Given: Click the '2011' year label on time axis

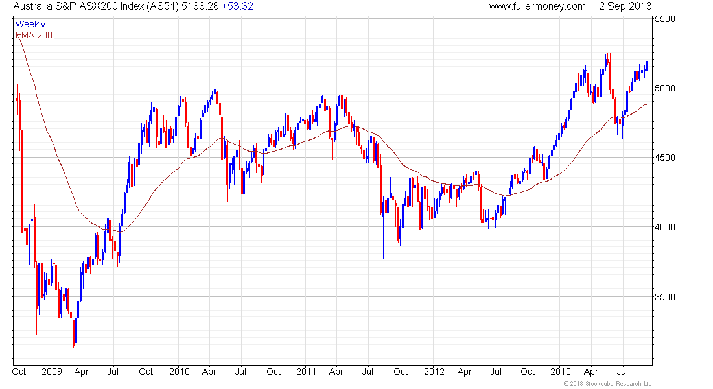Looking at the screenshot, I should (x=306, y=371).
